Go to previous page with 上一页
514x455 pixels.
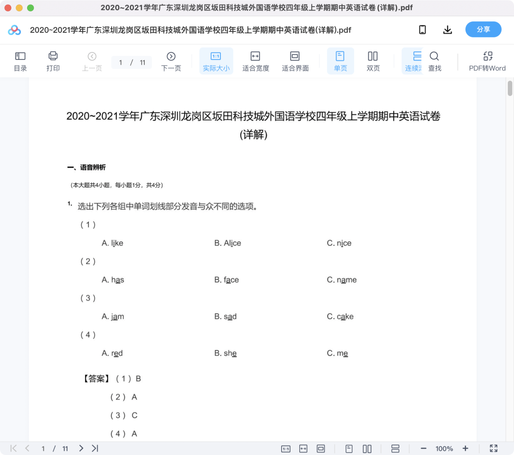tap(92, 61)
